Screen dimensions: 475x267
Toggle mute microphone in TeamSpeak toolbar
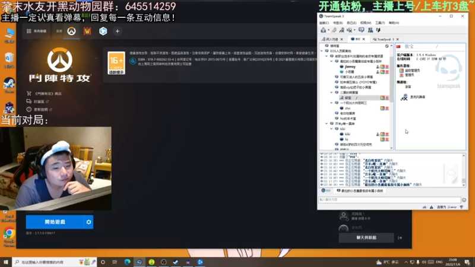coord(349,30)
